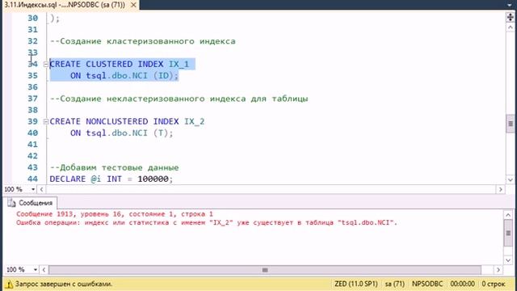Click the editor vertical scrollbar down arrow
Image resolution: width=517 pixels, height=291 pixels.
(510, 179)
